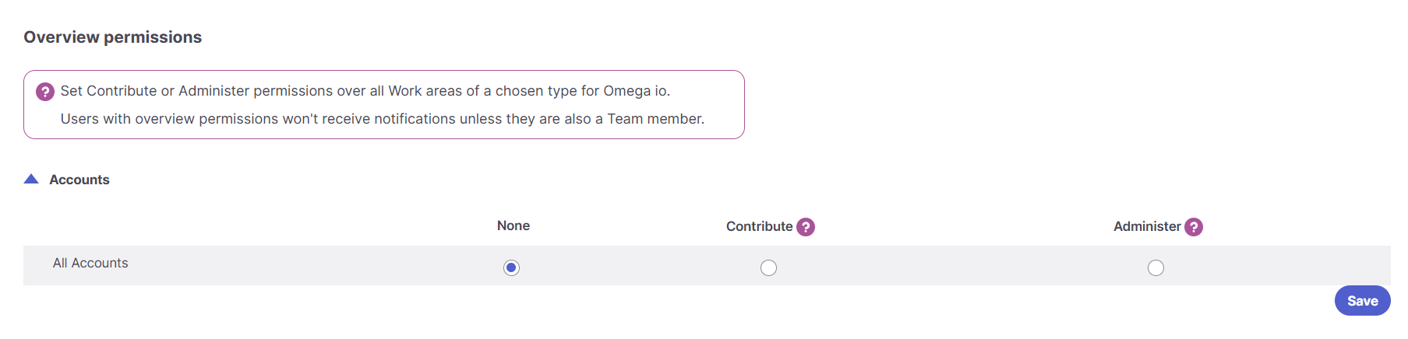The image size is (1408, 339).
Task: Select Administer for All Accounts
Action: coord(1156,267)
